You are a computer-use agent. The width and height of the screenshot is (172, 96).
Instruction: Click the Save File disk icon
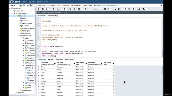click(46, 9)
